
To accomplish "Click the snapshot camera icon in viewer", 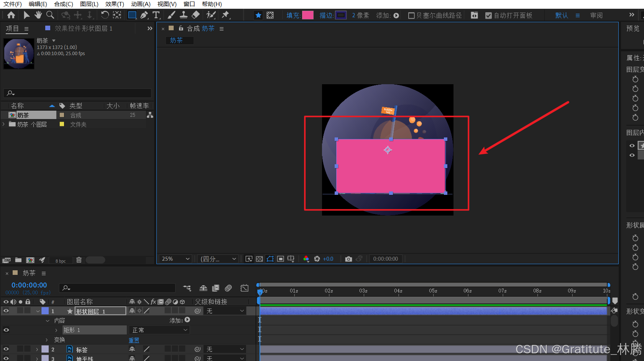I will click(348, 259).
